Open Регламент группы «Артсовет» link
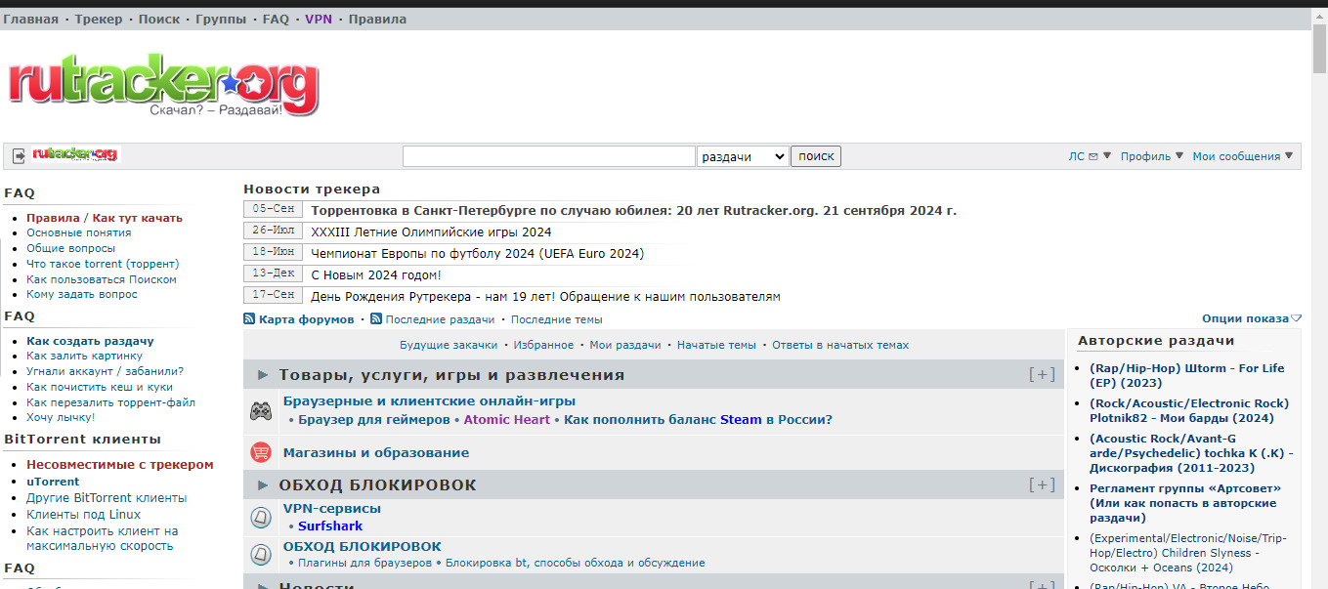 (1185, 503)
